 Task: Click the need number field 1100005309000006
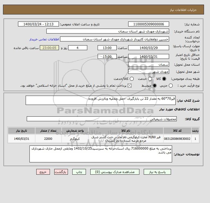[x=149, y=24]
